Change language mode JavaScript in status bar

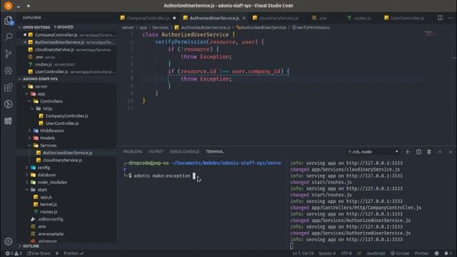(x=376, y=253)
